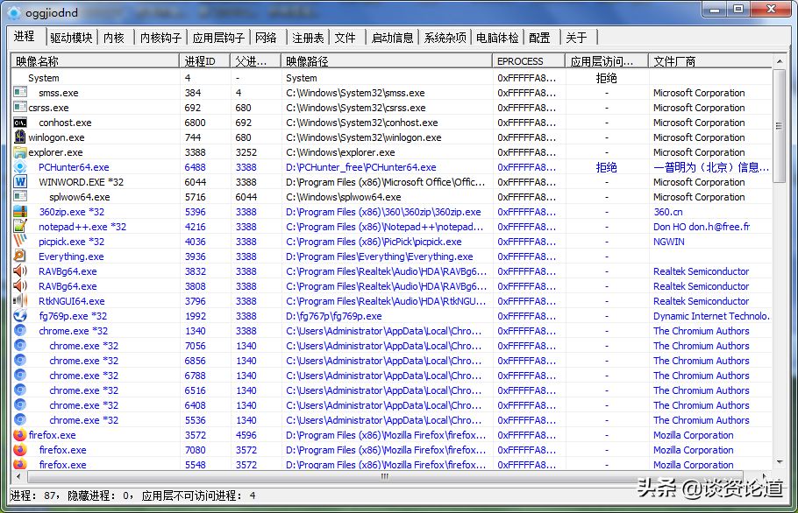Click the WINWORD.EXE Word icon
This screenshot has height=513, width=798.
tap(20, 182)
